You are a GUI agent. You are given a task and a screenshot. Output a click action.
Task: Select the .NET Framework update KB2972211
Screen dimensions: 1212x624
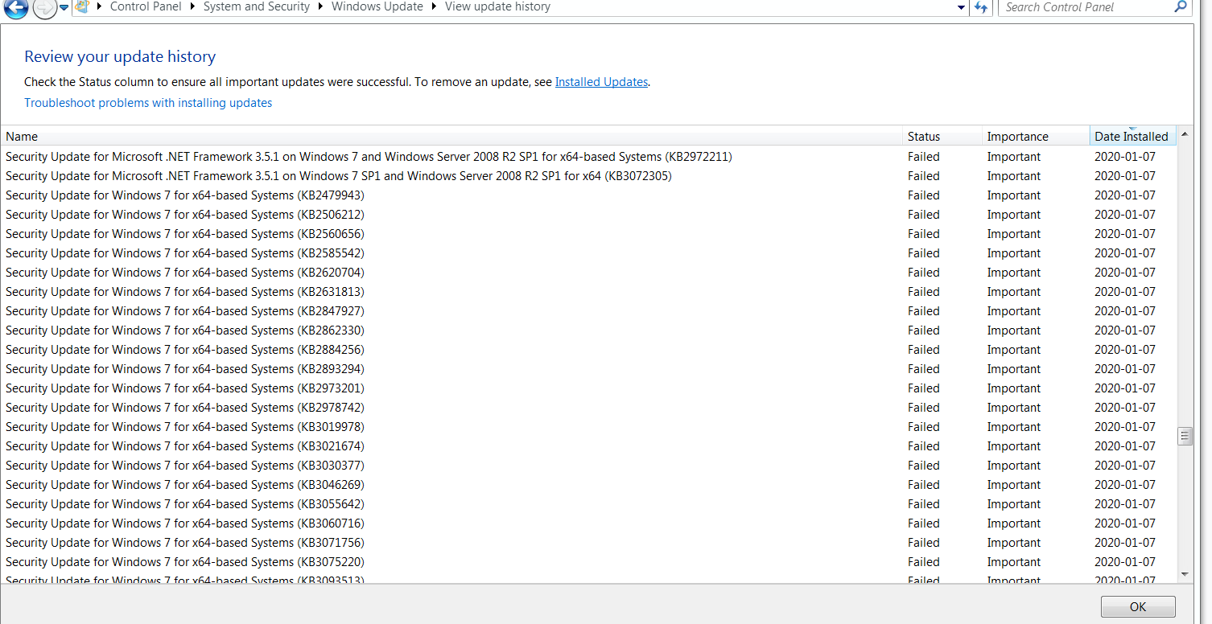588,157
